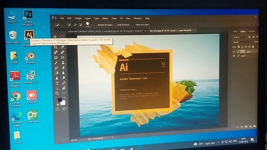Select the Blur tool

pyautogui.click(x=63, y=73)
